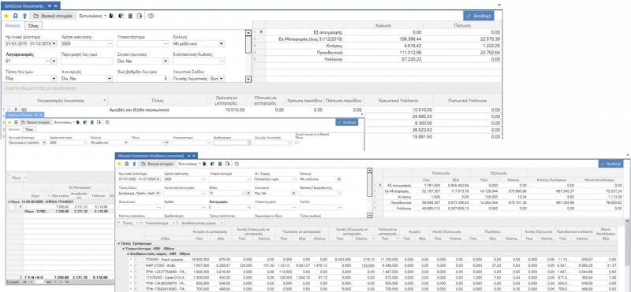
Task: Click the lock icon in Ισοζύγιο Παγίων toolbar
Action: point(16,122)
